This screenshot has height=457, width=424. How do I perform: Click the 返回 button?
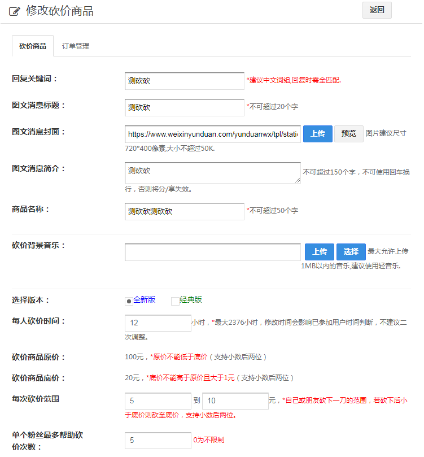[377, 10]
